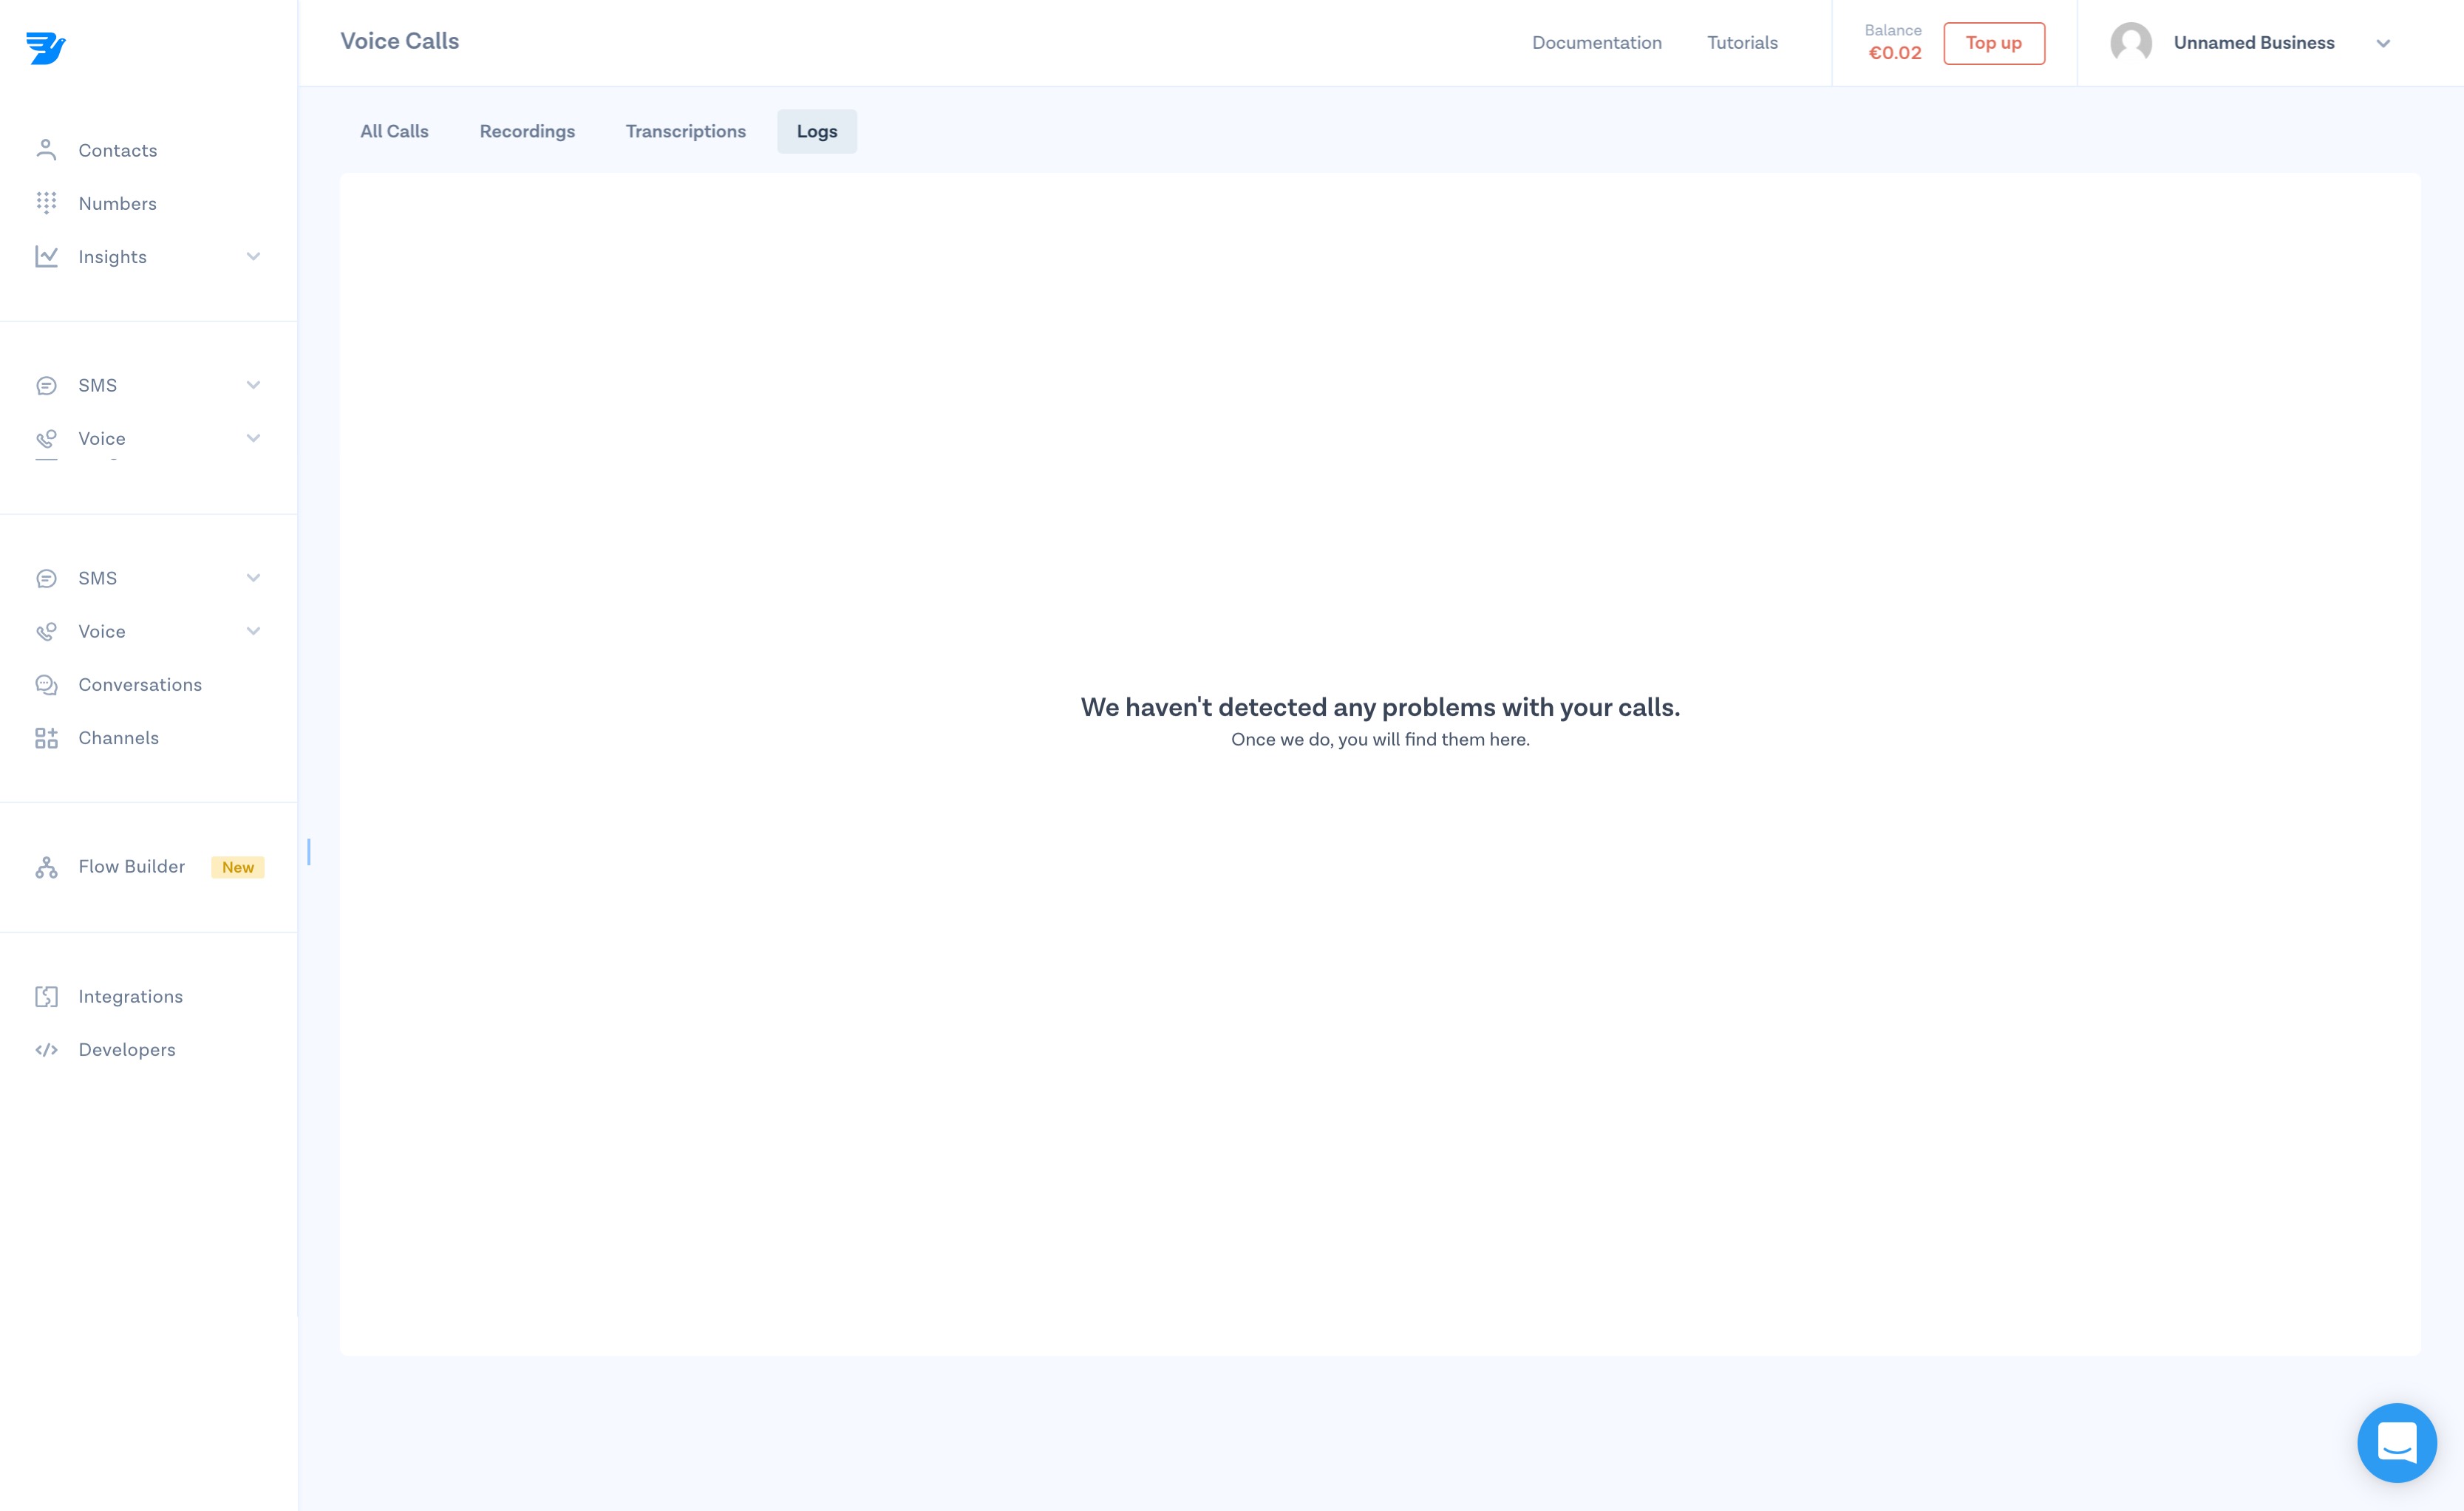
Task: Switch to the All Calls tab
Action: coord(394,131)
